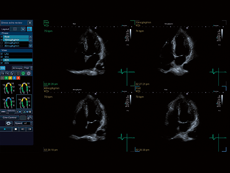This screenshot has height=173, width=230.
Task: Click the second image-layout icon in toolbar
Action: click(x=7, y=73)
